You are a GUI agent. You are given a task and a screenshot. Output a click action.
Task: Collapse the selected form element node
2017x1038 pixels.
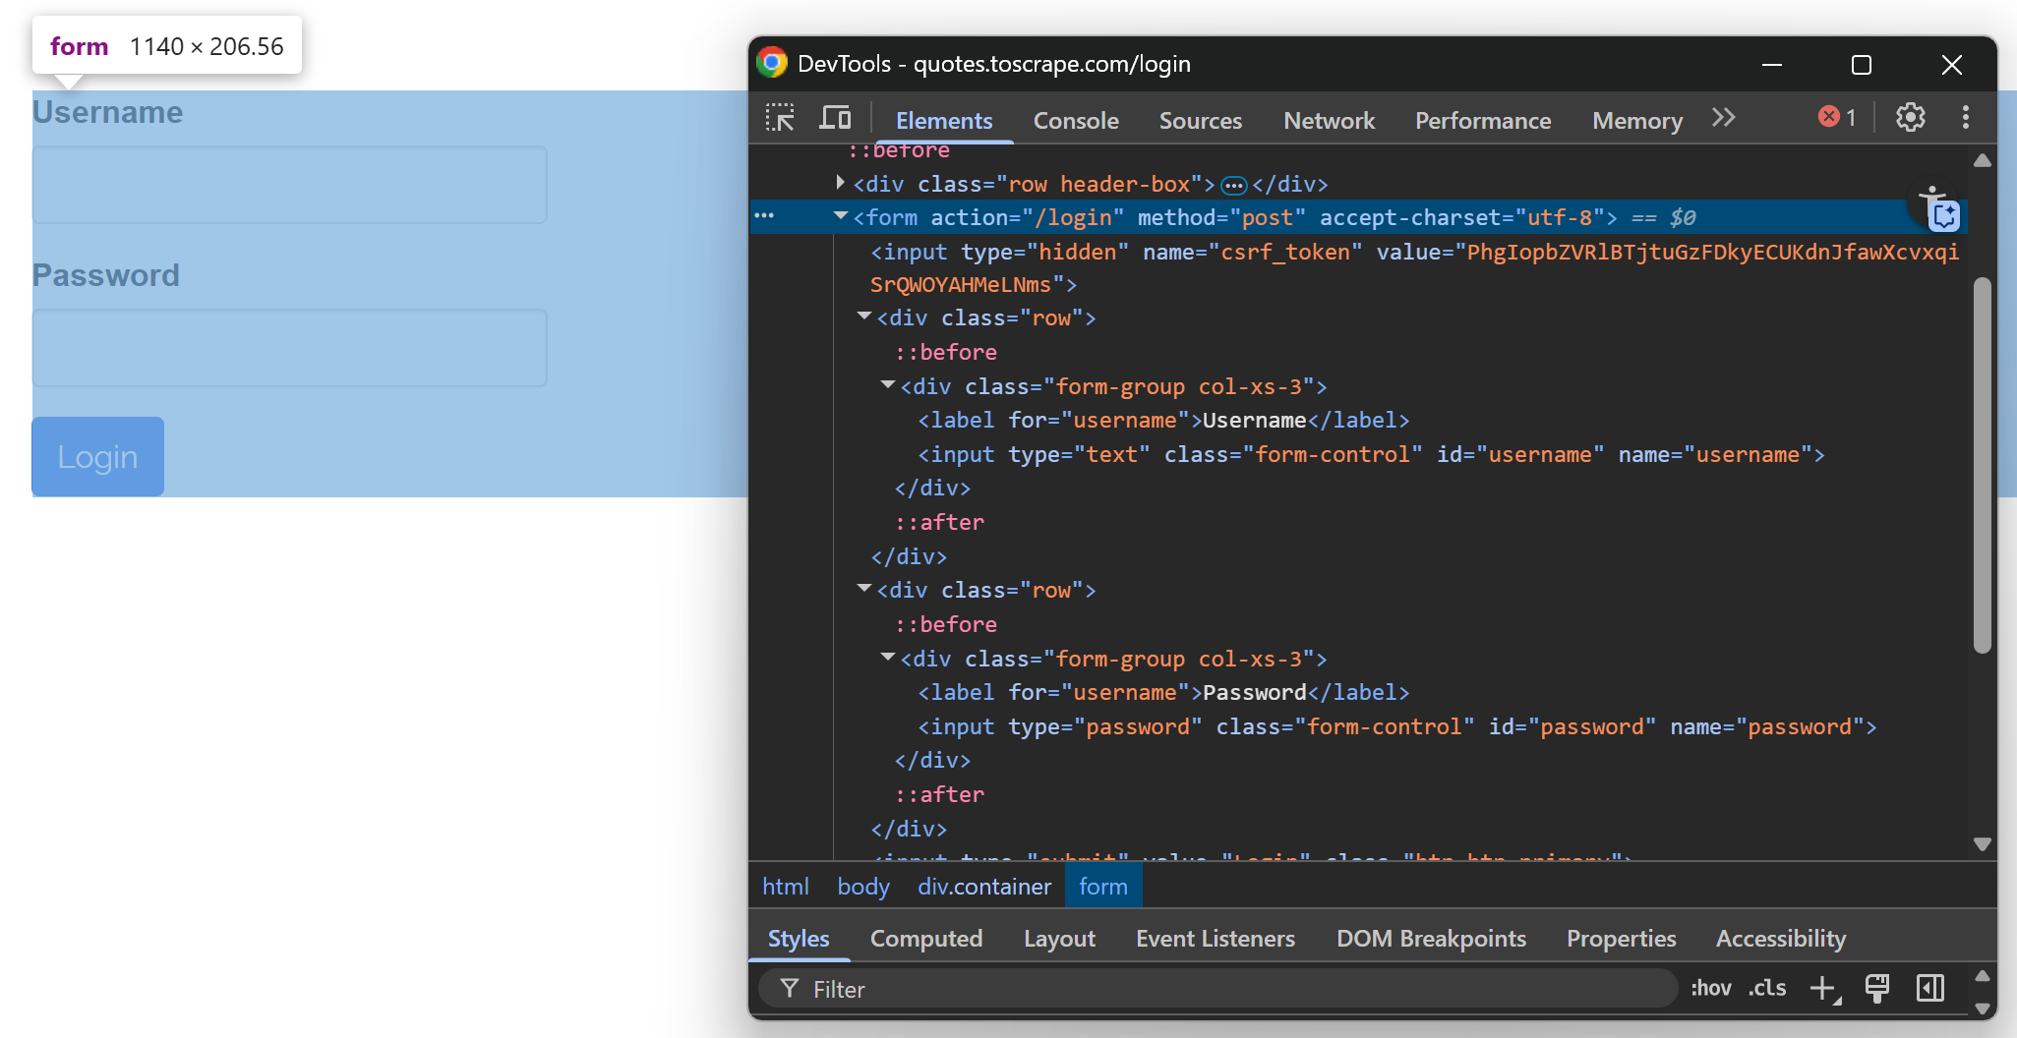[841, 216]
